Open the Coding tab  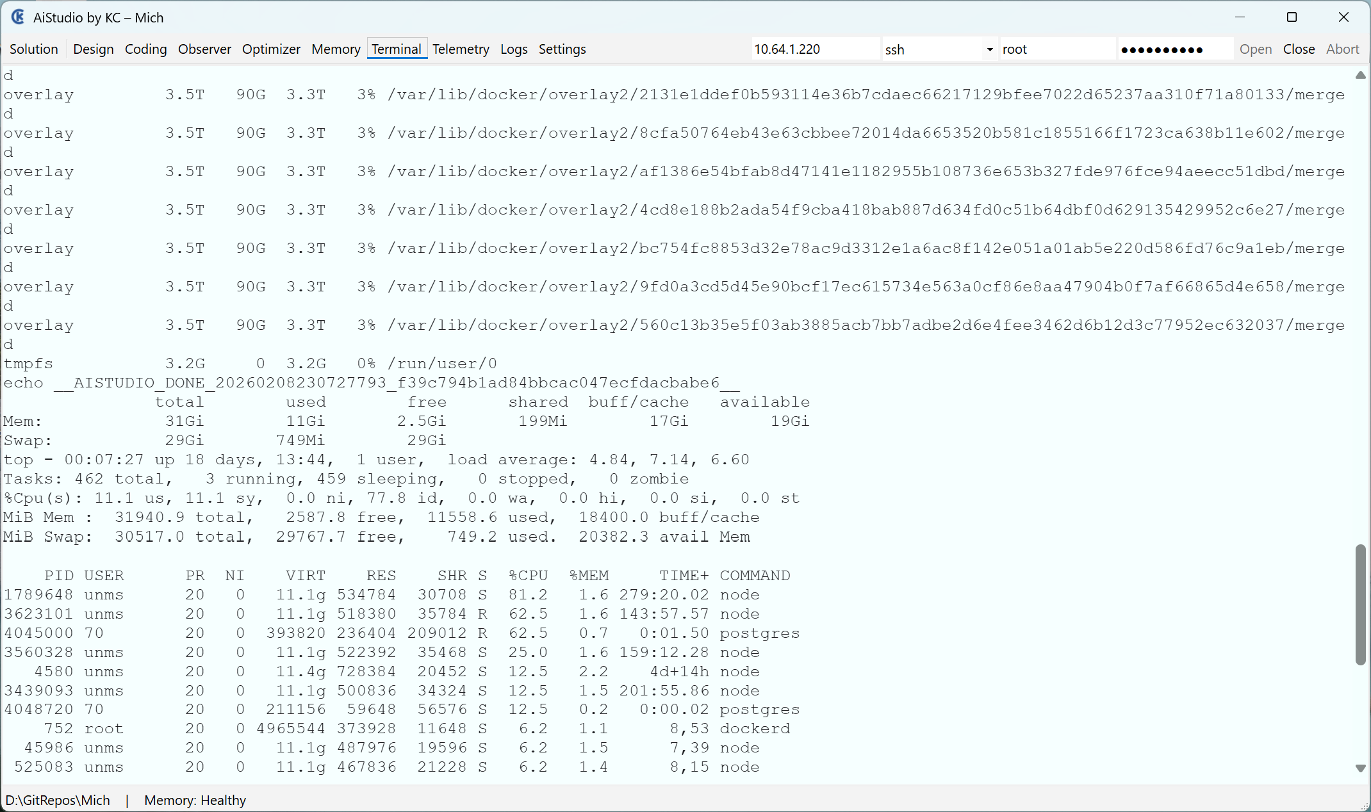pos(145,49)
